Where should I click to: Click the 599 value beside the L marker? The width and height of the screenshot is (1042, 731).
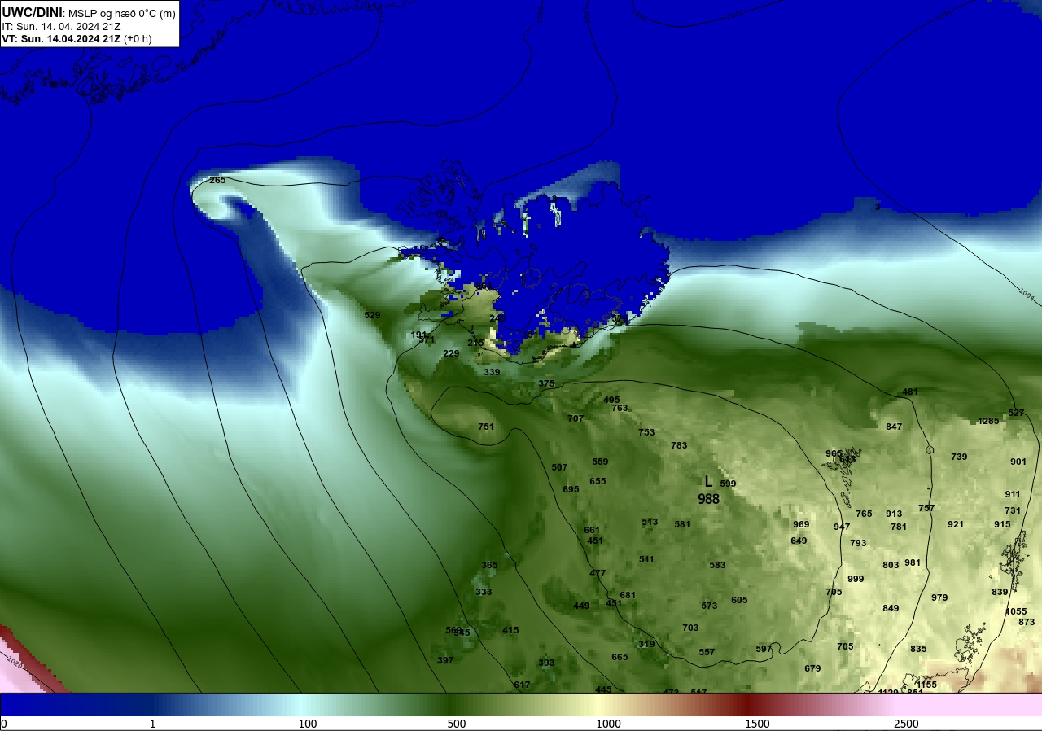(x=728, y=484)
